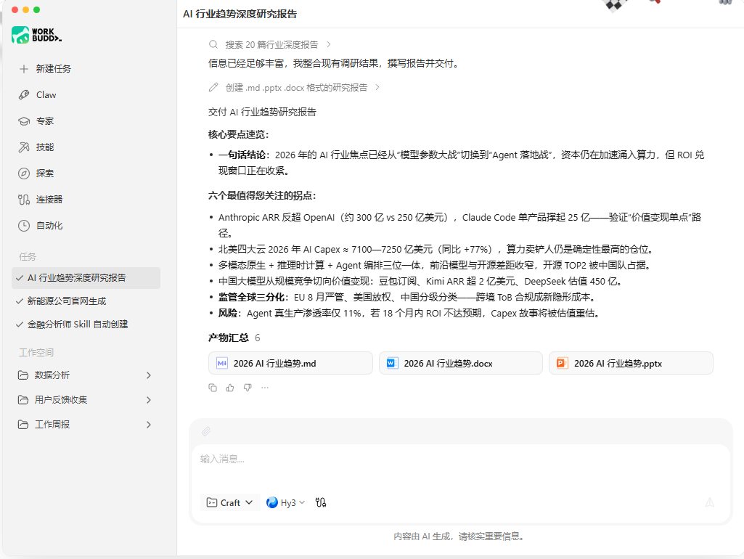Click the markdown icon of 2026 AI 行业趋势.md
This screenshot has width=744, height=559.
coord(222,363)
